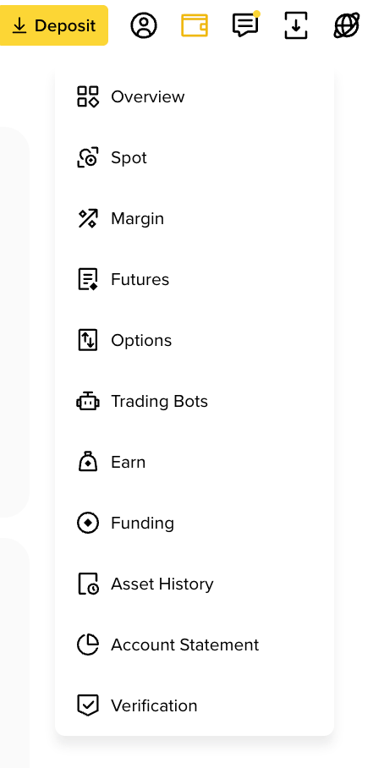The height and width of the screenshot is (768, 384).
Task: Select the Funding menu item
Action: tap(195, 523)
